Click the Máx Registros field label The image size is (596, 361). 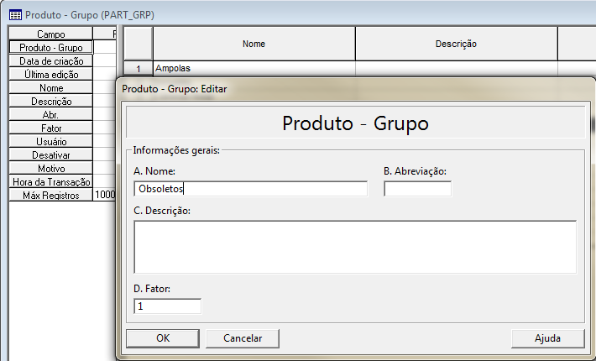51,196
